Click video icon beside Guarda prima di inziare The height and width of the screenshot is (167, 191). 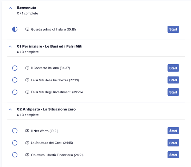(x=27, y=29)
